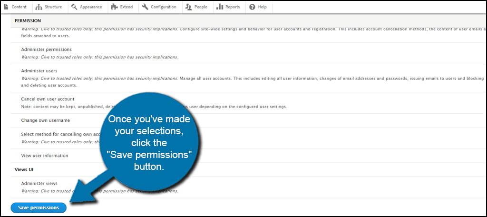This screenshot has height=217, width=487.
Task: Click the Appearance wand icon
Action: tap(74, 7)
